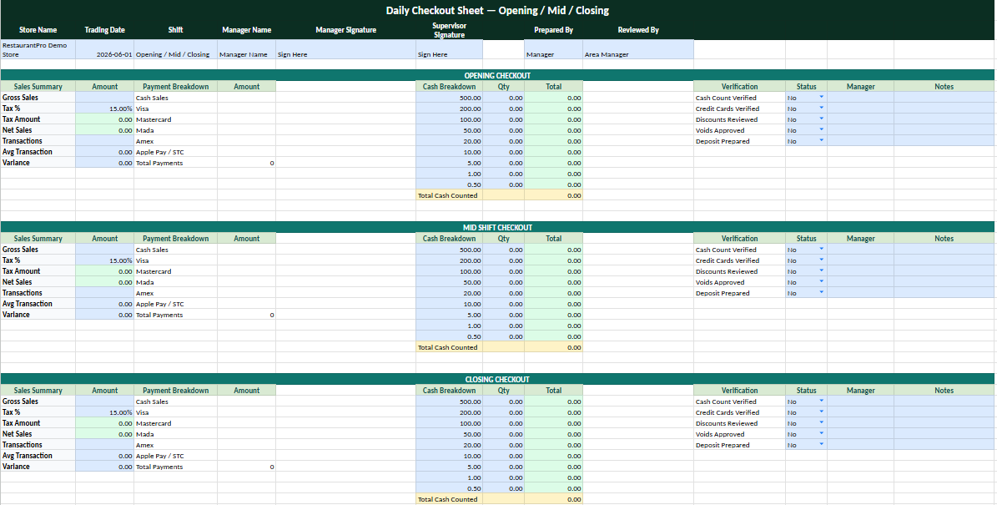
Task: Open Closing Voids Approved status dropdown
Action: pos(821,434)
